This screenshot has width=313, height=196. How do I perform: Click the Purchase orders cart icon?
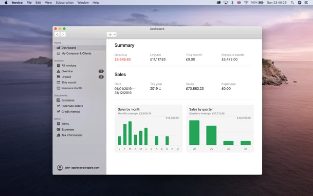58,106
